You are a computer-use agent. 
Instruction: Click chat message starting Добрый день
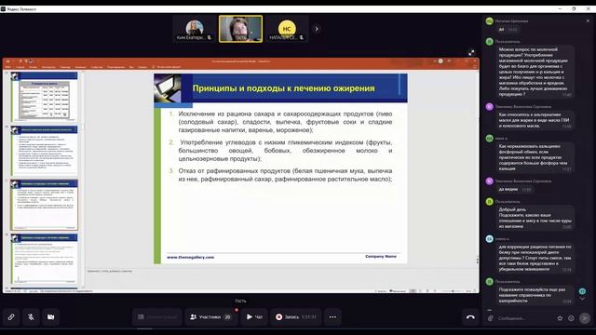point(535,218)
